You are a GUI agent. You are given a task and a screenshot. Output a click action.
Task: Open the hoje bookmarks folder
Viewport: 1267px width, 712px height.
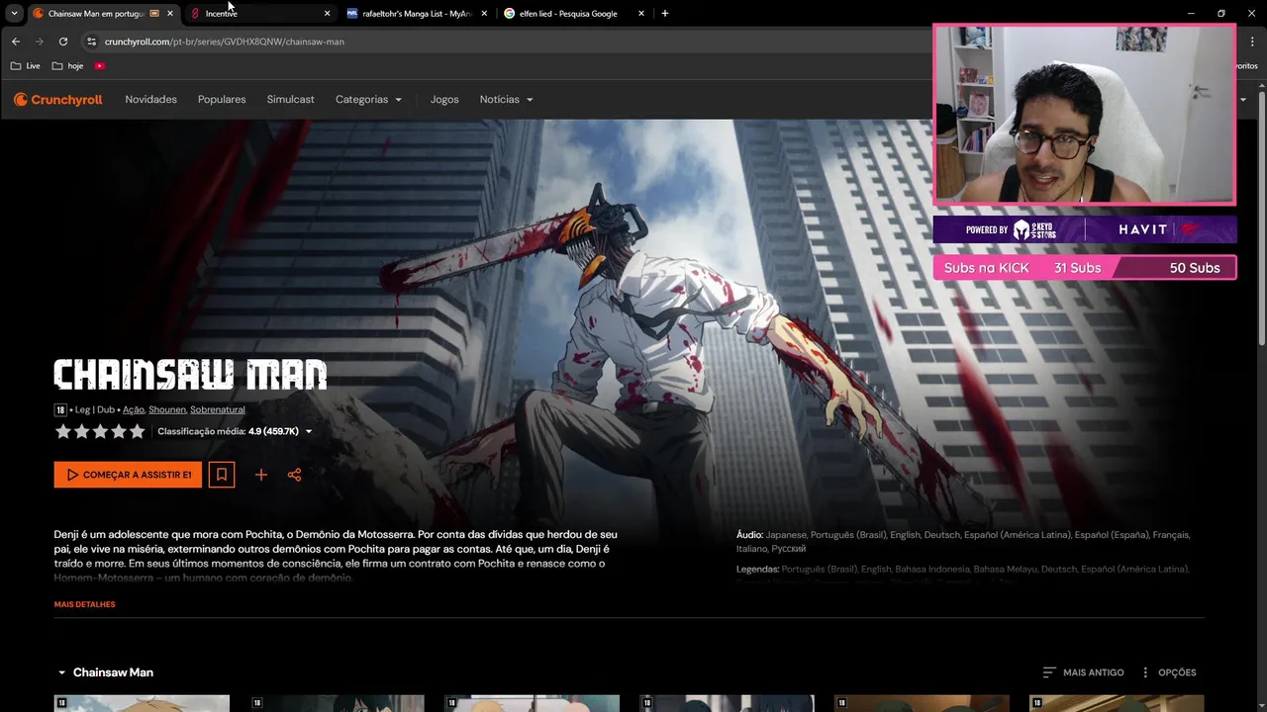(68, 65)
